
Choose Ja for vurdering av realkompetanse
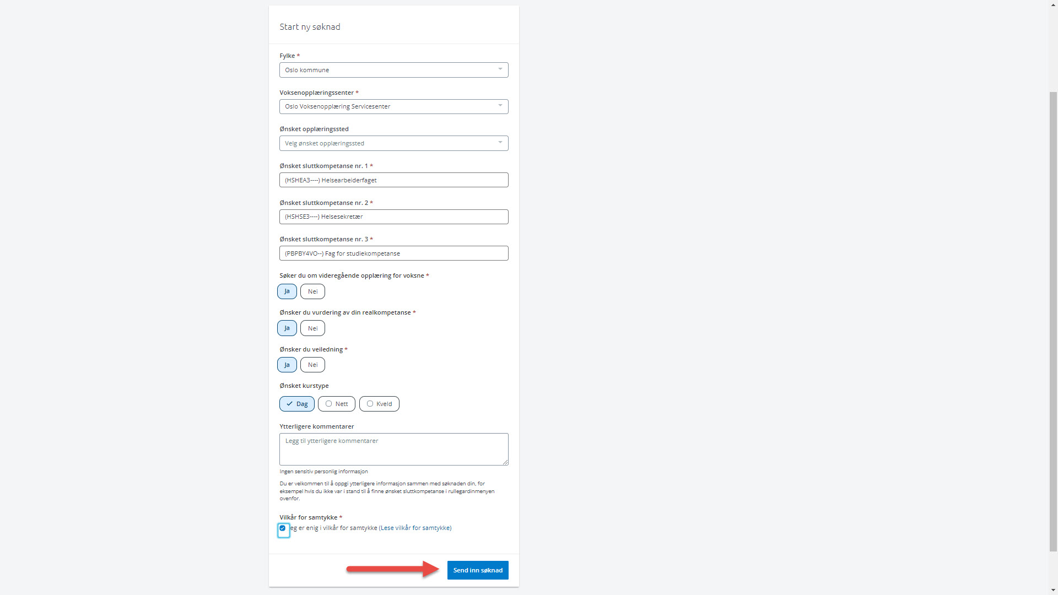point(287,328)
